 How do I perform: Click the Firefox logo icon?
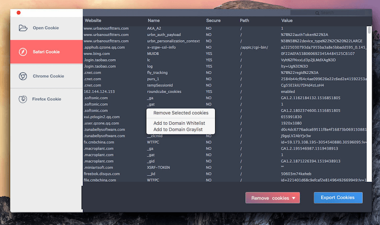point(23,99)
